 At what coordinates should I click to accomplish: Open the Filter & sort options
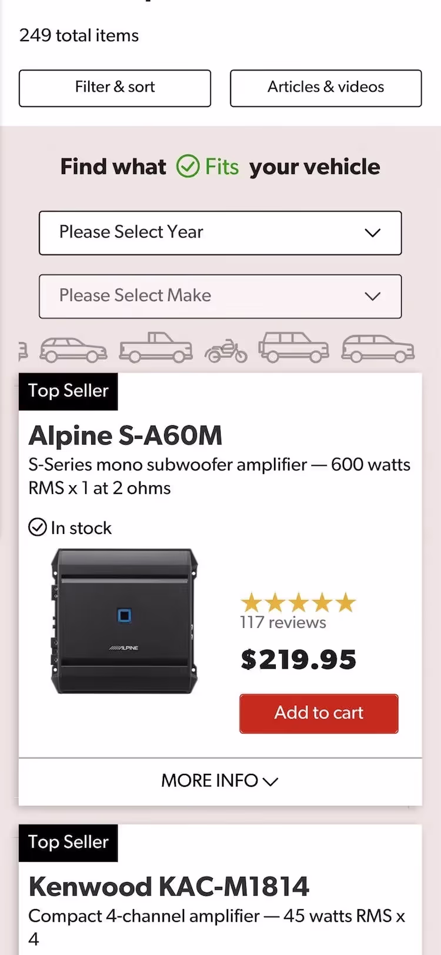coord(115,88)
